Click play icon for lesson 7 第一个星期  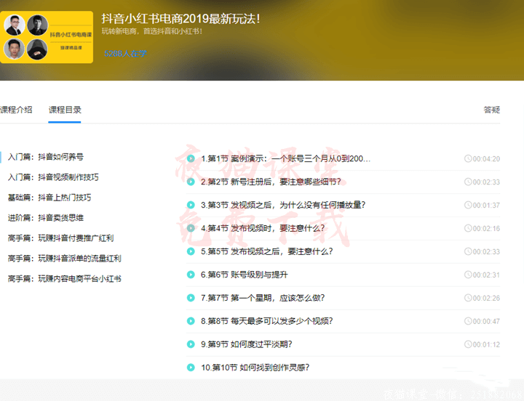pos(191,298)
